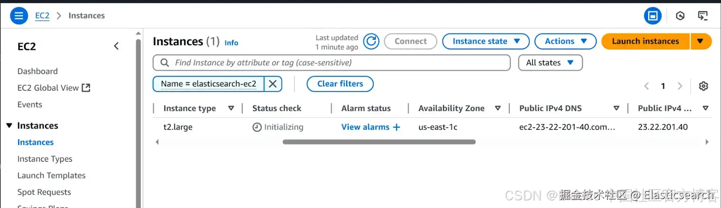Click the EC2 breadcrumb link
721x208 pixels.
pyautogui.click(x=42, y=16)
